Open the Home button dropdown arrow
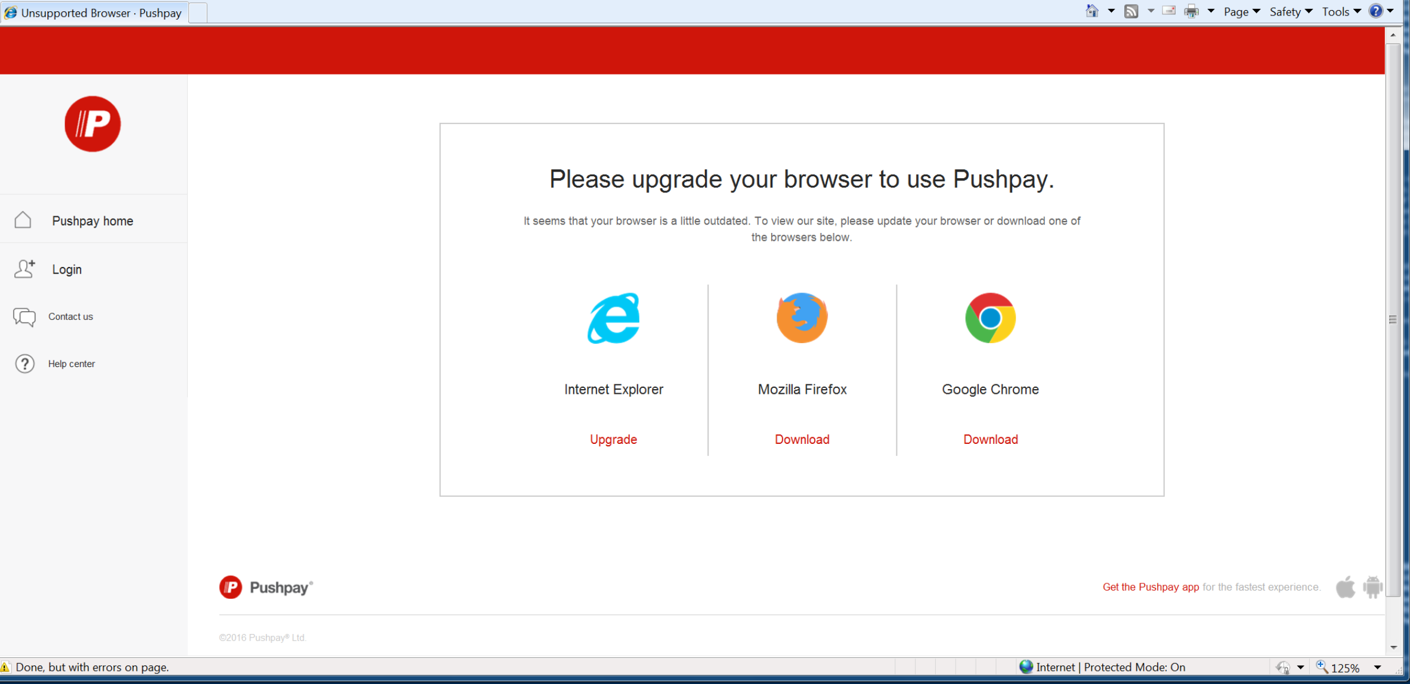The image size is (1410, 684). 1111,11
